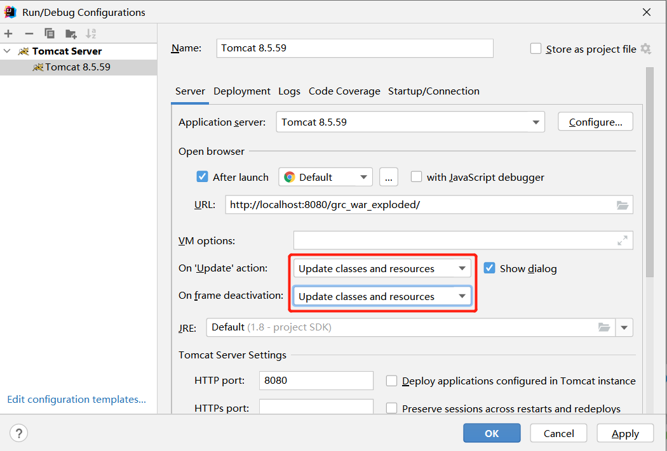Click the vertical scrollbar of settings panel
This screenshot has width=667, height=451.
pyautogui.click(x=649, y=172)
